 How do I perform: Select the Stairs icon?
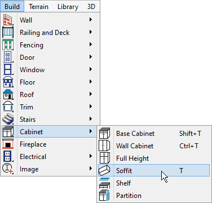click(x=8, y=119)
